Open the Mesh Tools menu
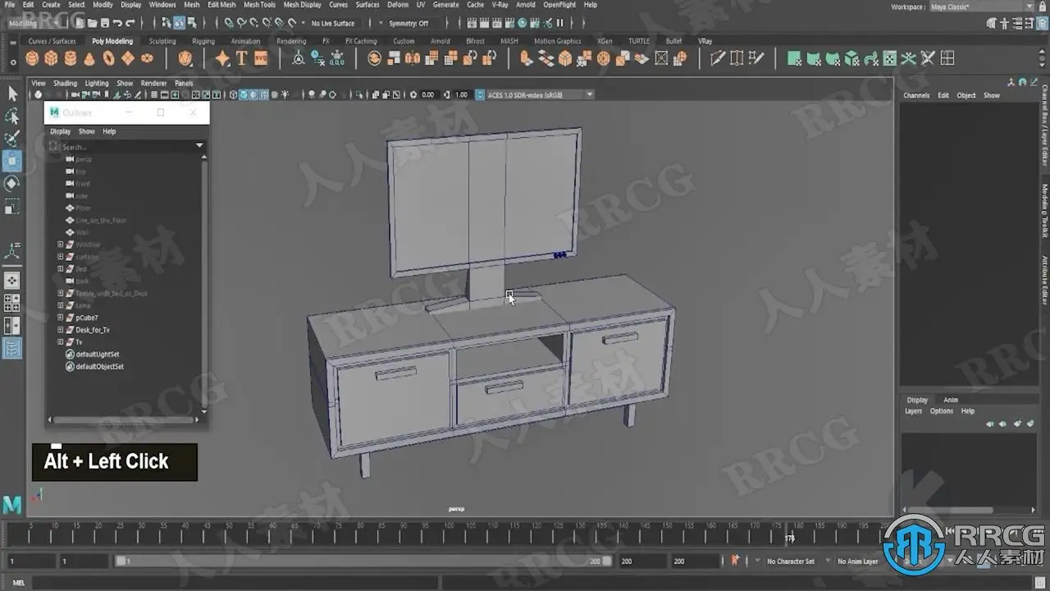 (x=259, y=5)
